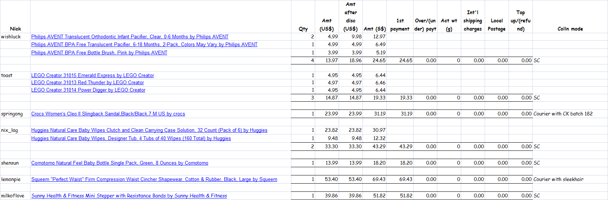608x200 pixels.
Task: Select the 18.96 discounted subtotal cell
Action: (351, 60)
